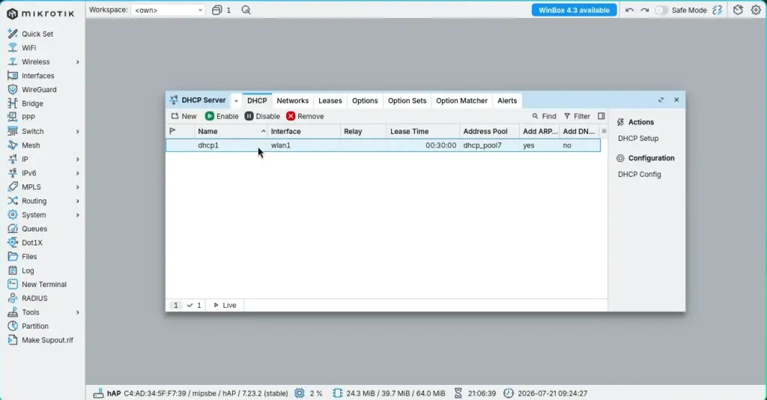This screenshot has height=400, width=767.
Task: Toggle Live updating in footer
Action: 225,305
